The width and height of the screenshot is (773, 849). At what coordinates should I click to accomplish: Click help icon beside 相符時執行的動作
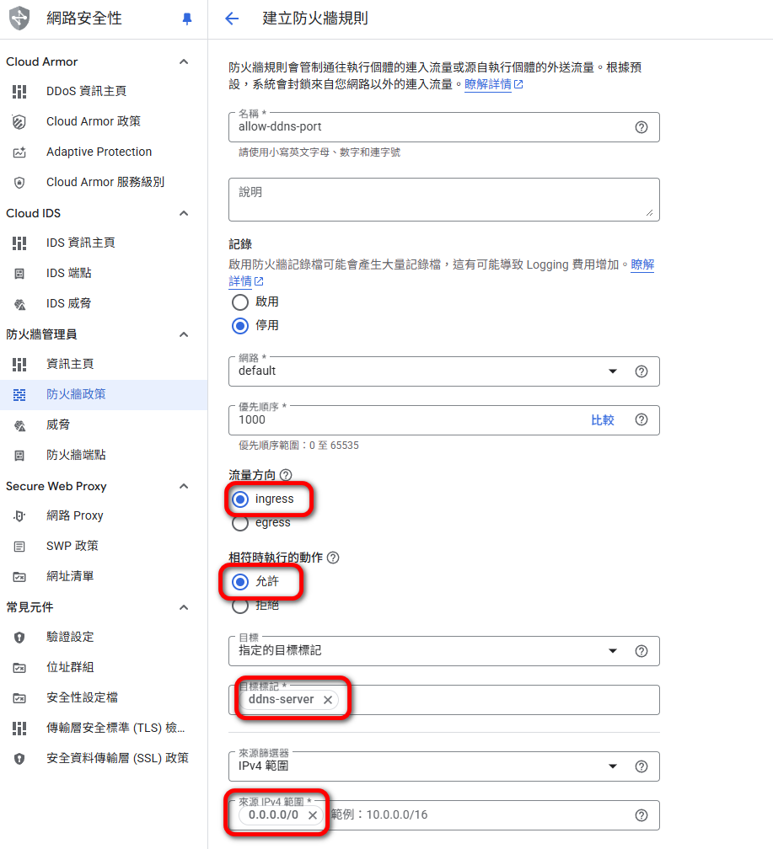333,558
